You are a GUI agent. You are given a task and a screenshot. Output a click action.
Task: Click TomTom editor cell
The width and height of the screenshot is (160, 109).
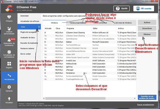click(x=95, y=45)
